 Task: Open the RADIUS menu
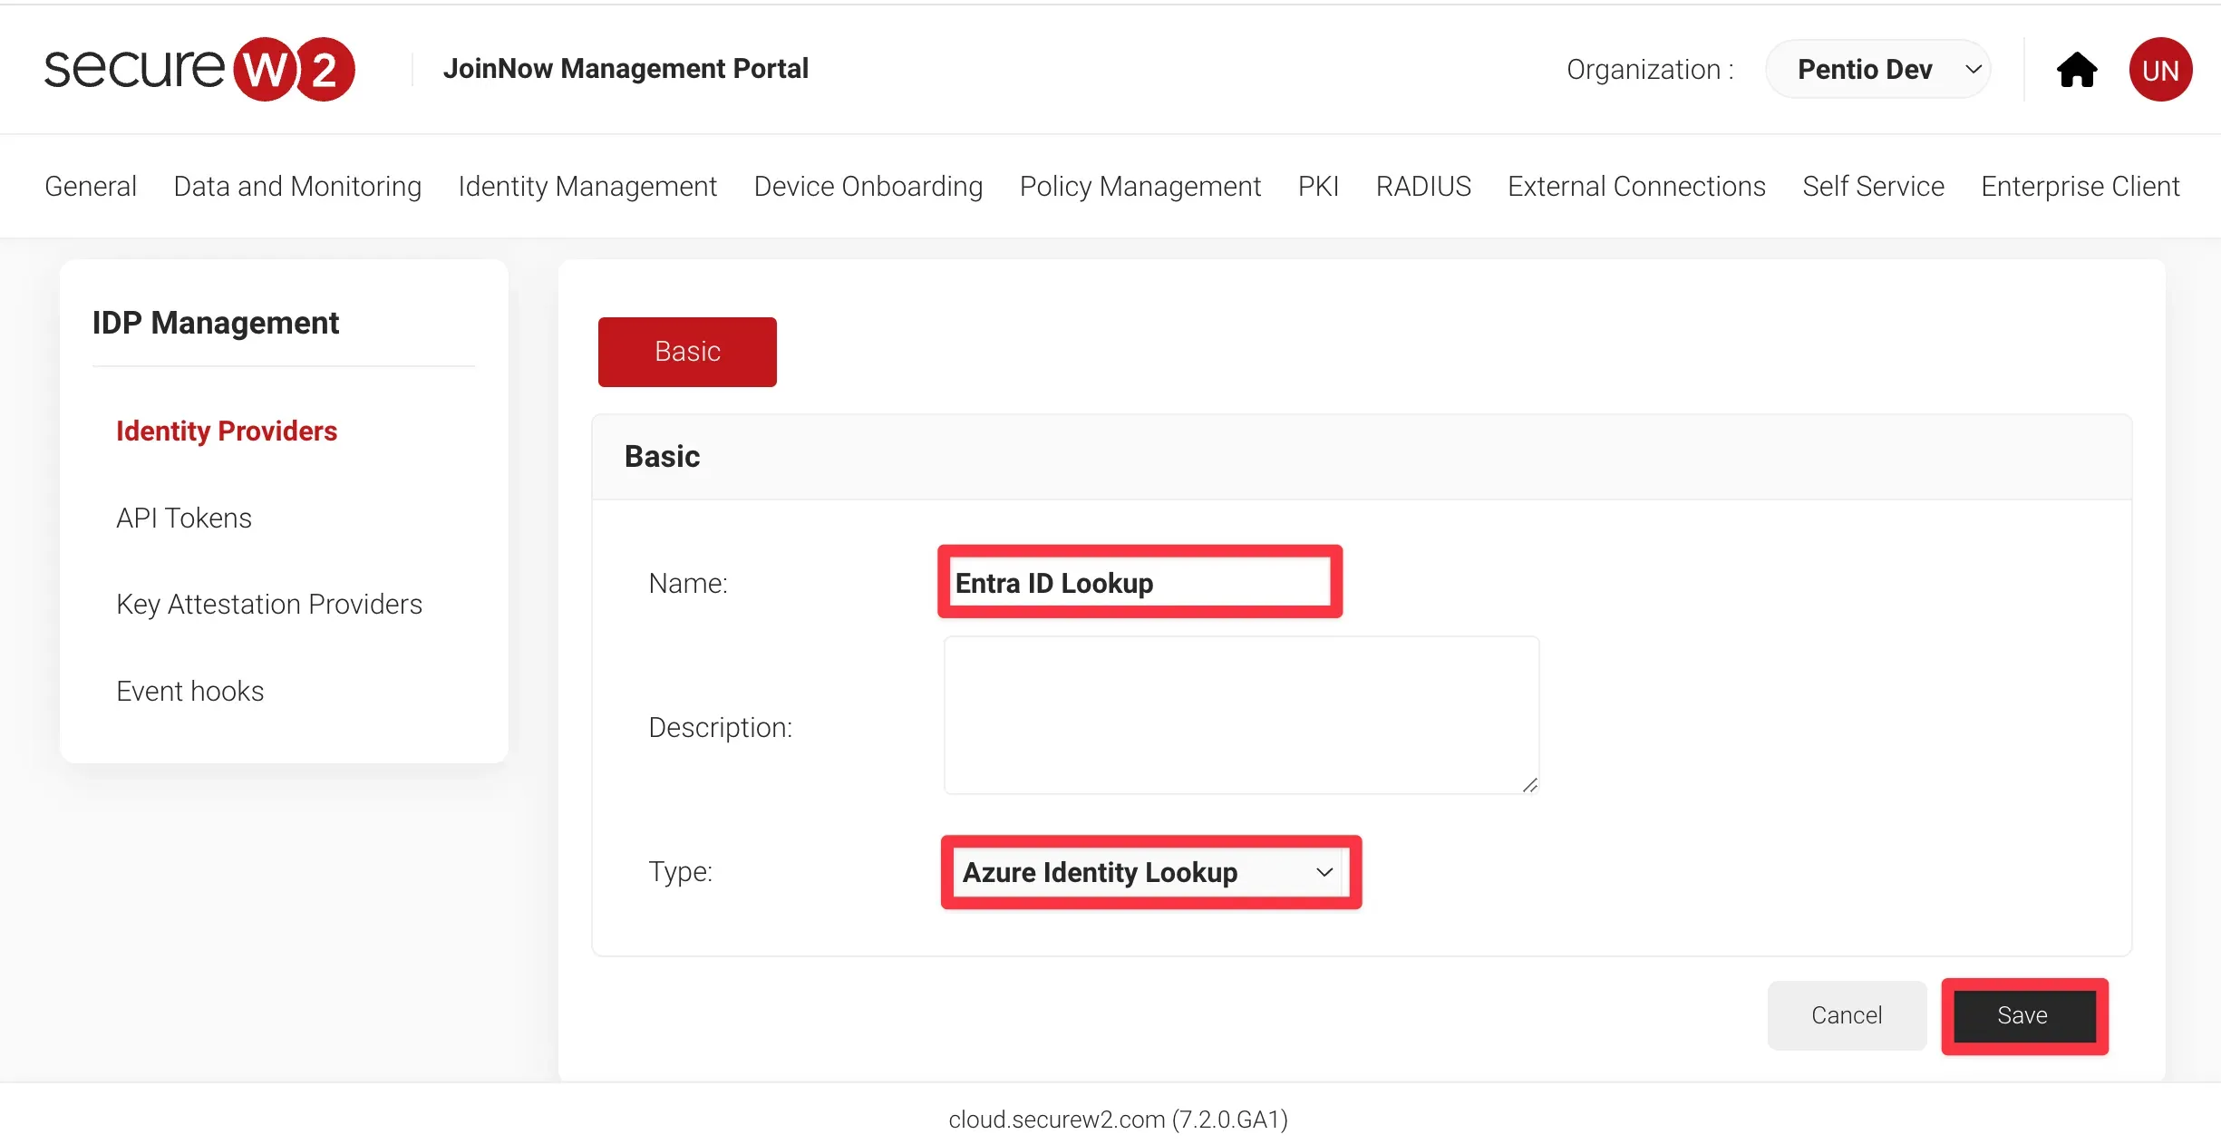(1422, 186)
